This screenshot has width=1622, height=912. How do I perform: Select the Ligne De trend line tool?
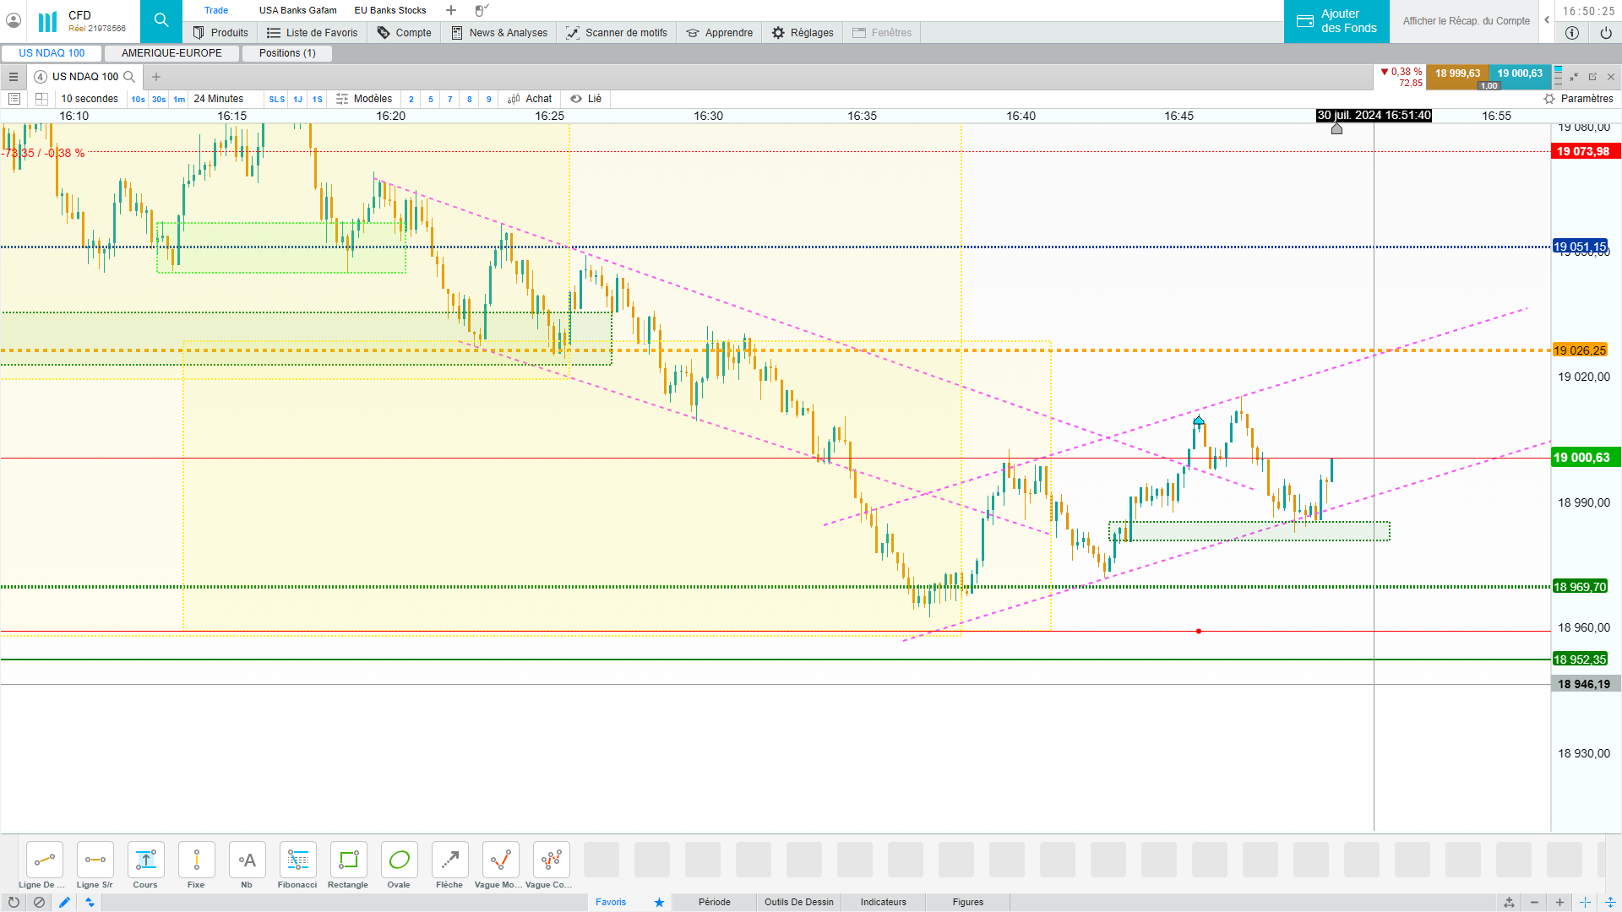[x=44, y=860]
